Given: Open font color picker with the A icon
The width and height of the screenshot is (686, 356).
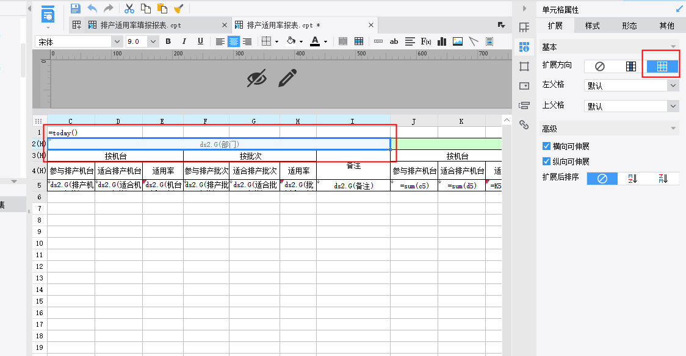Looking at the screenshot, I should tap(315, 41).
